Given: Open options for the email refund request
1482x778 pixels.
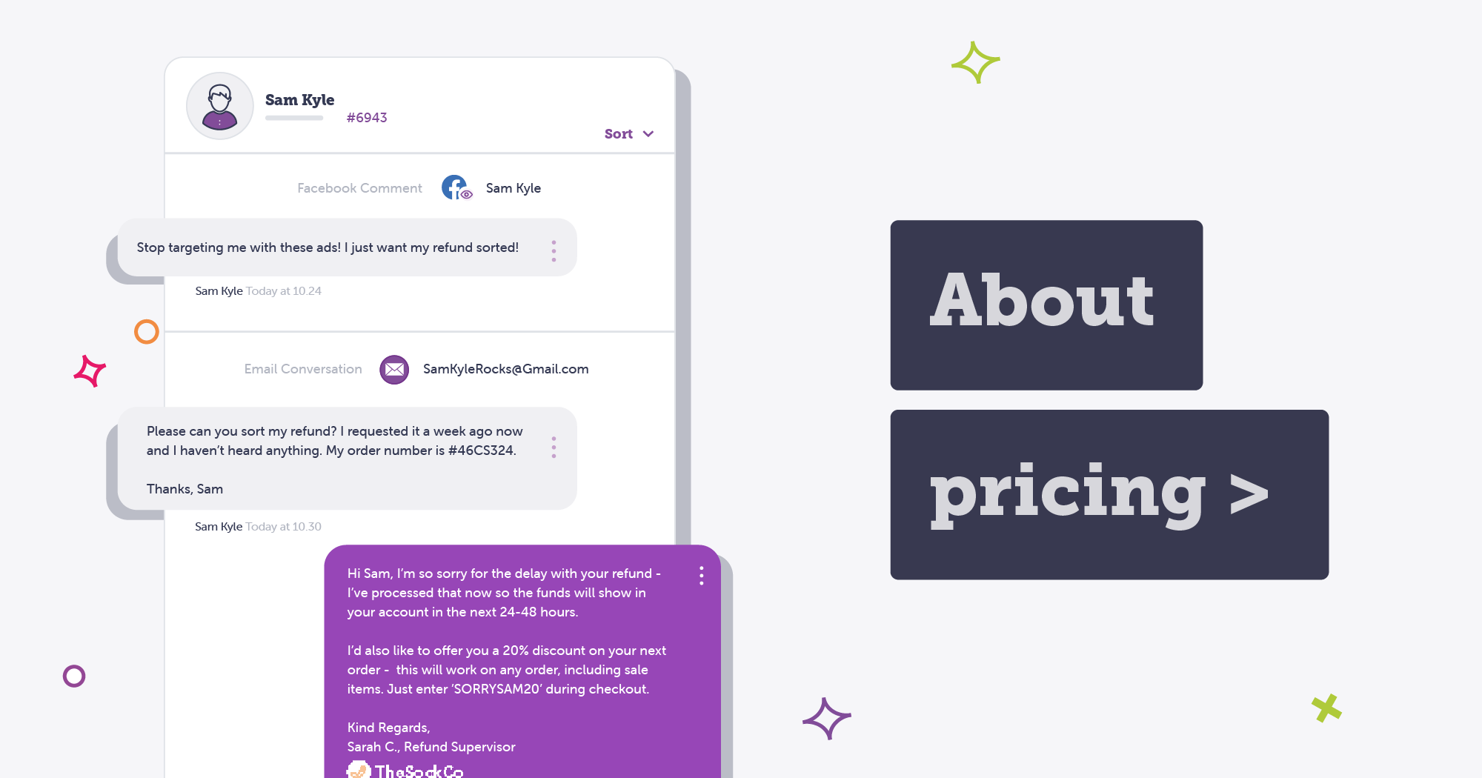Looking at the screenshot, I should pyautogui.click(x=554, y=448).
